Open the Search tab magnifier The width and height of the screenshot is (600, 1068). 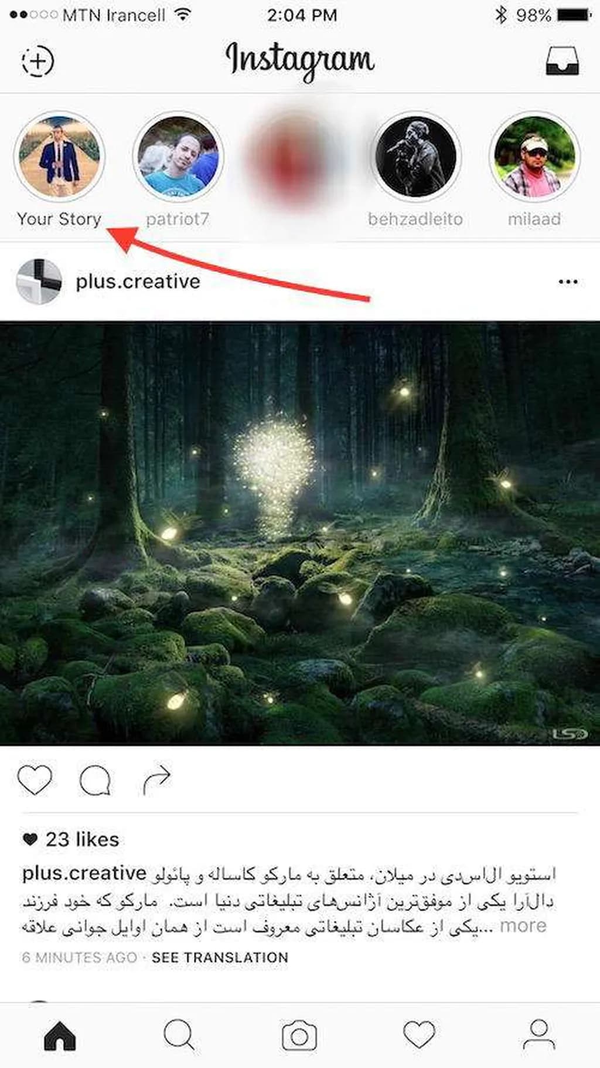tap(179, 1036)
